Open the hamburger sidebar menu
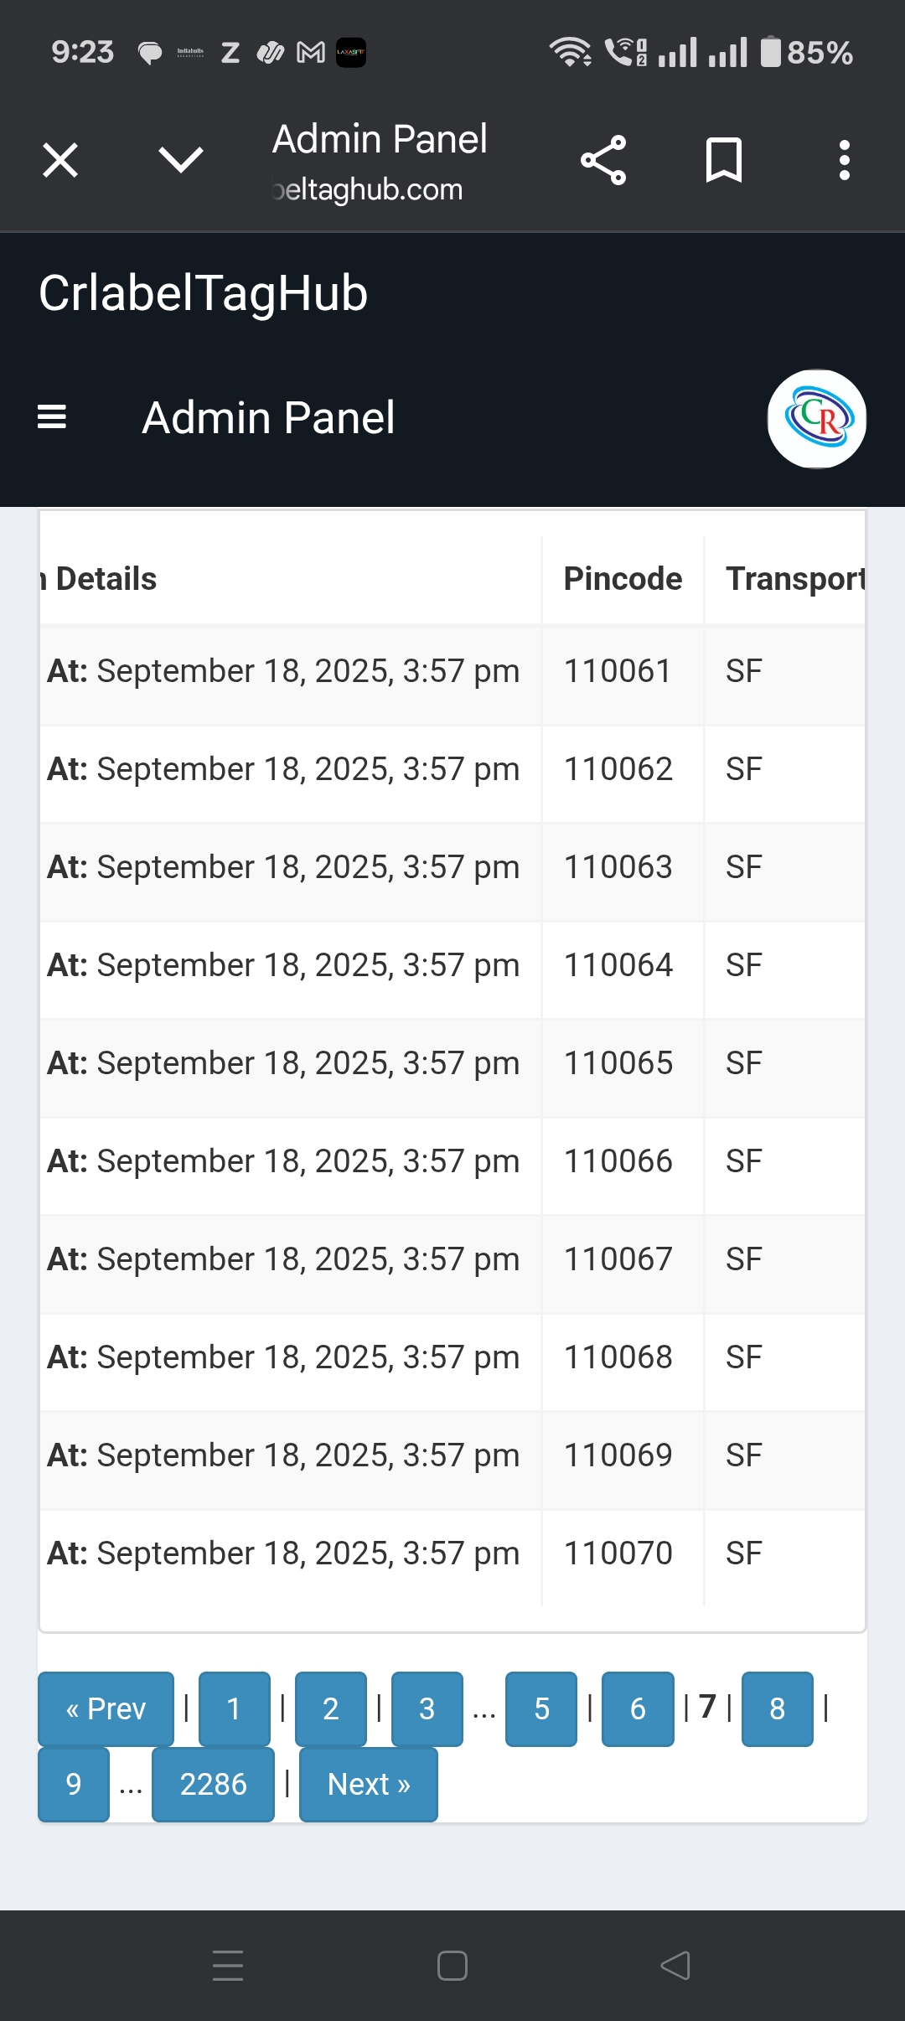 click(x=52, y=417)
